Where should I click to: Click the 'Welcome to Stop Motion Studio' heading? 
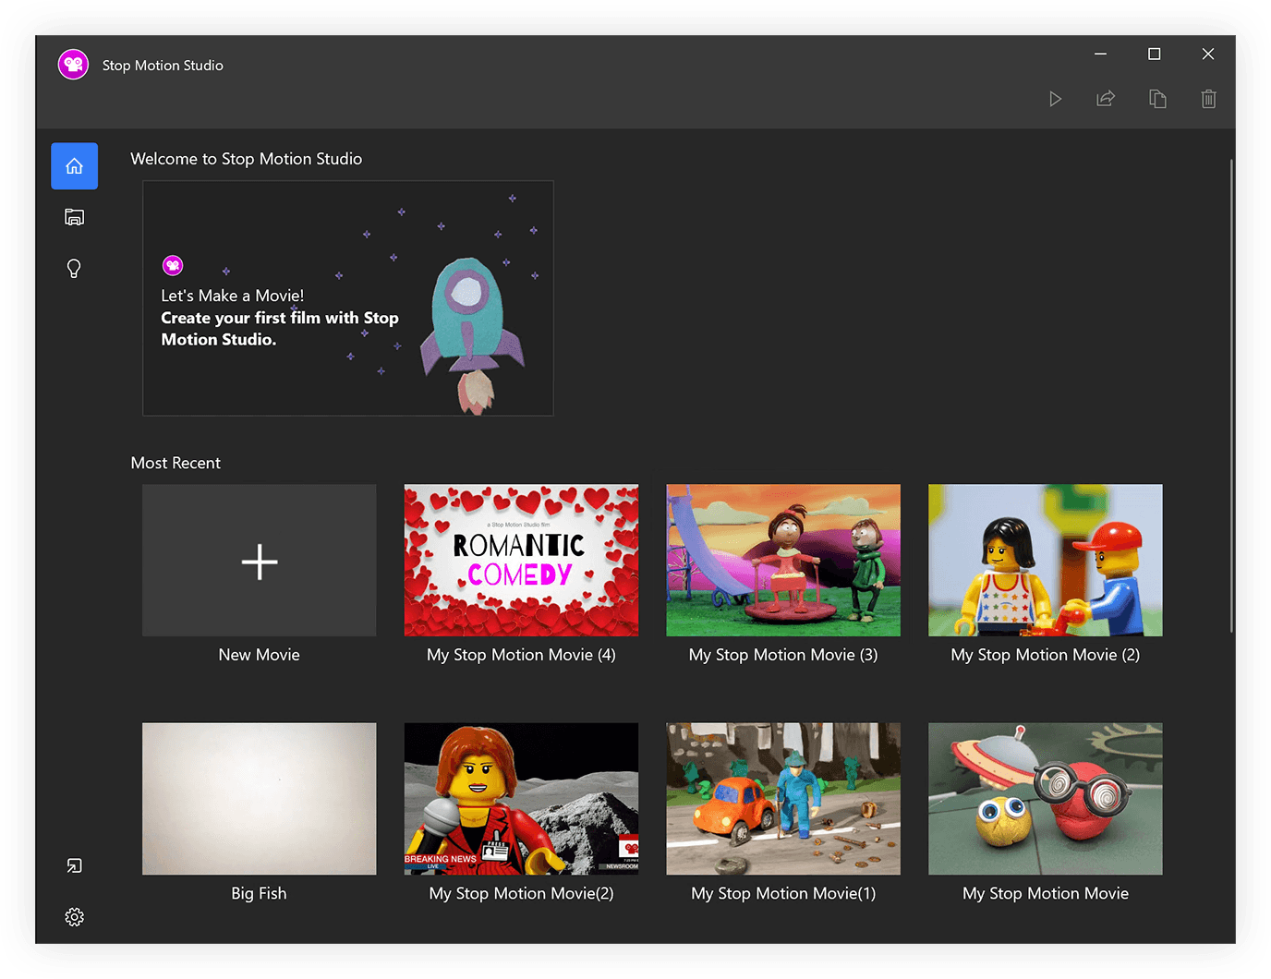[247, 159]
